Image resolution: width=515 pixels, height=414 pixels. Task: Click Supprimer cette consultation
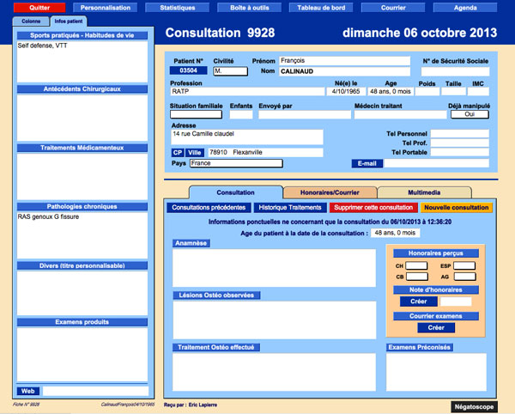tap(373, 208)
